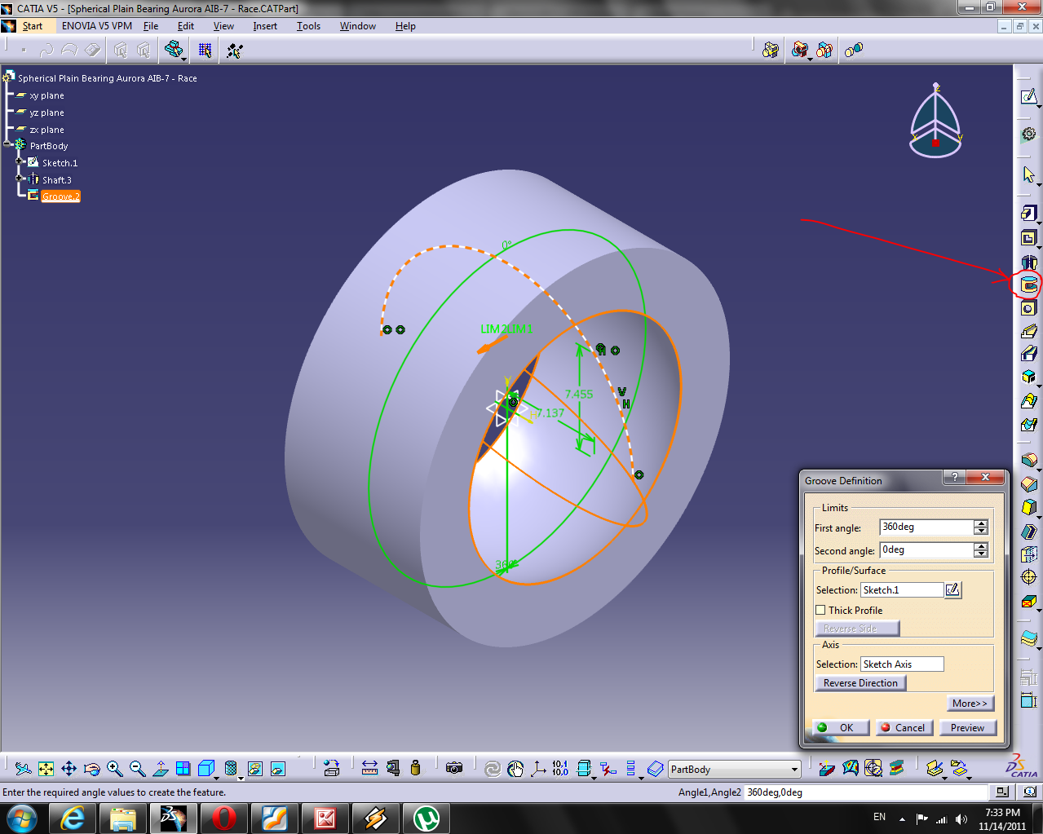Screen dimensions: 1043x834
Task: Expand the Shaft.3 tree node
Action: pos(20,178)
